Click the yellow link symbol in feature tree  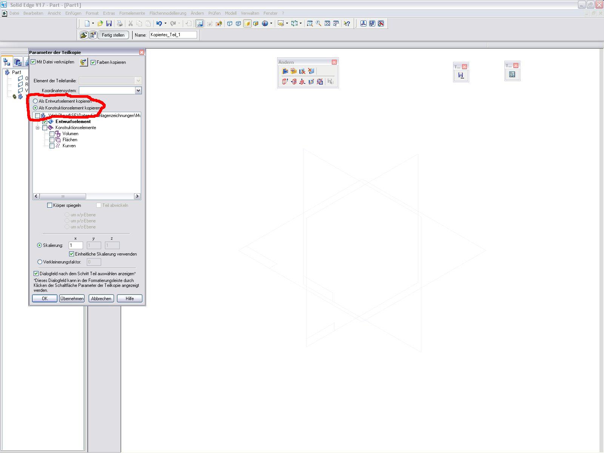(x=15, y=97)
